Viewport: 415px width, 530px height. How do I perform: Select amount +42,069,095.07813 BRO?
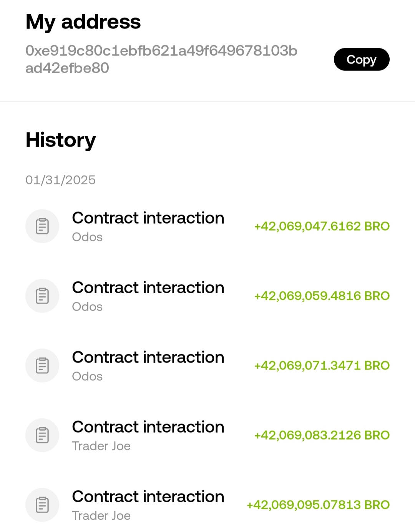[318, 505]
